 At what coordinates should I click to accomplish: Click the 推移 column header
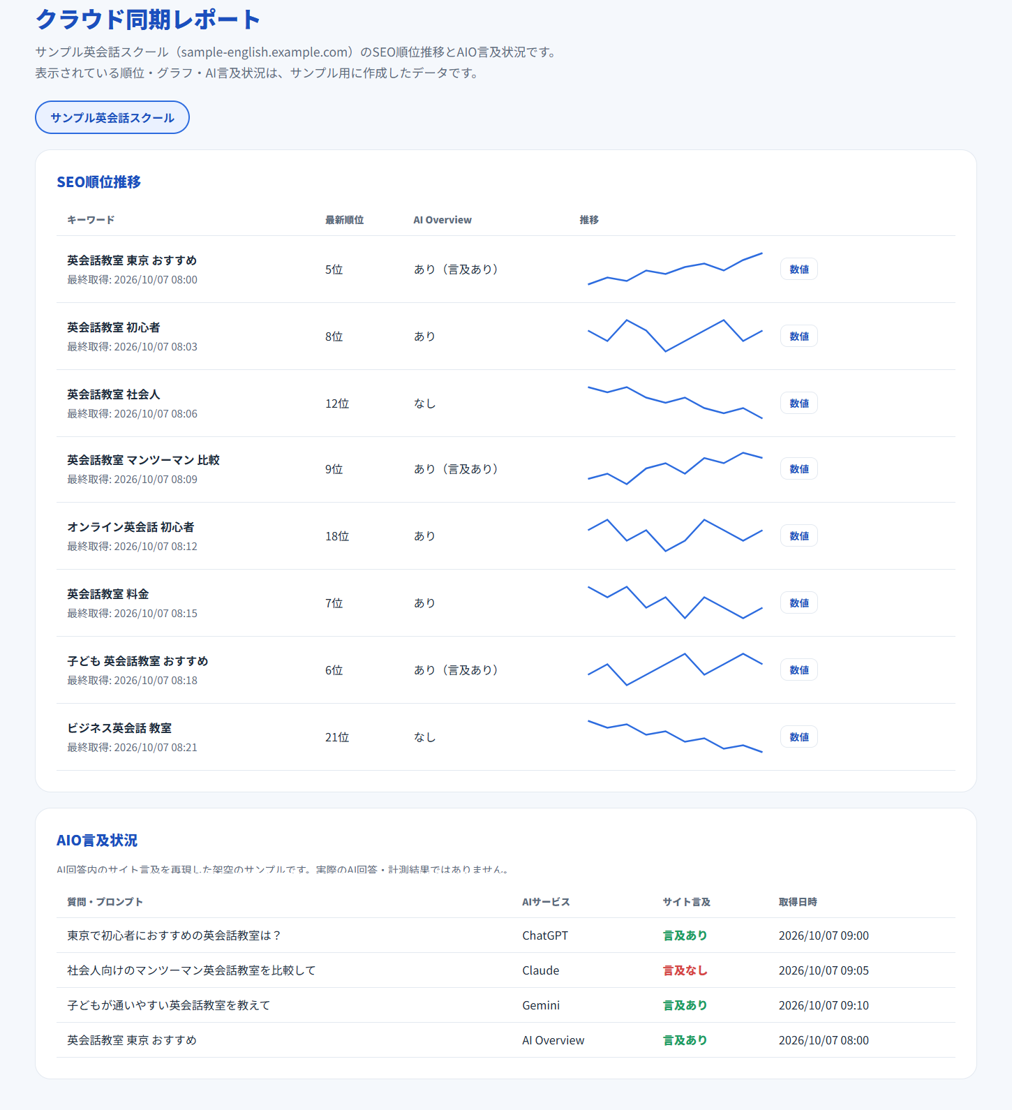(x=589, y=220)
